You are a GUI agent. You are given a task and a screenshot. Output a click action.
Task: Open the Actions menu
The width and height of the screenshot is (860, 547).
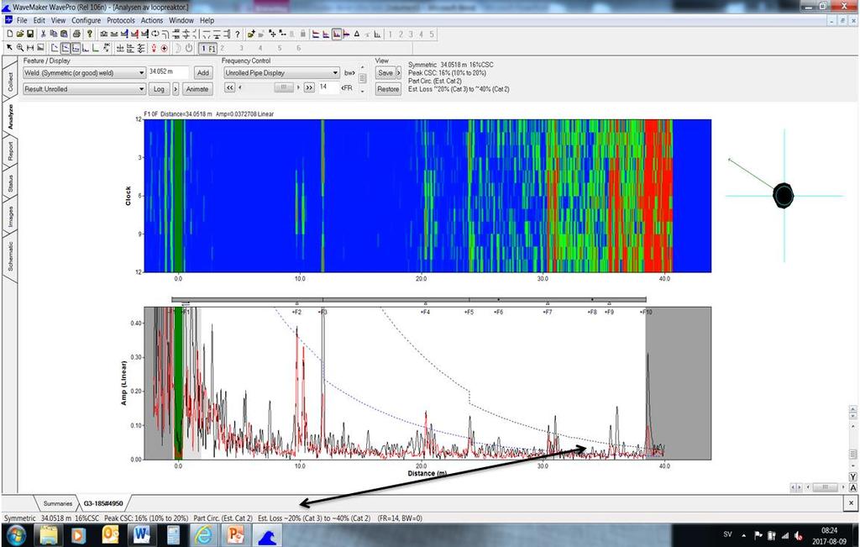click(x=152, y=20)
